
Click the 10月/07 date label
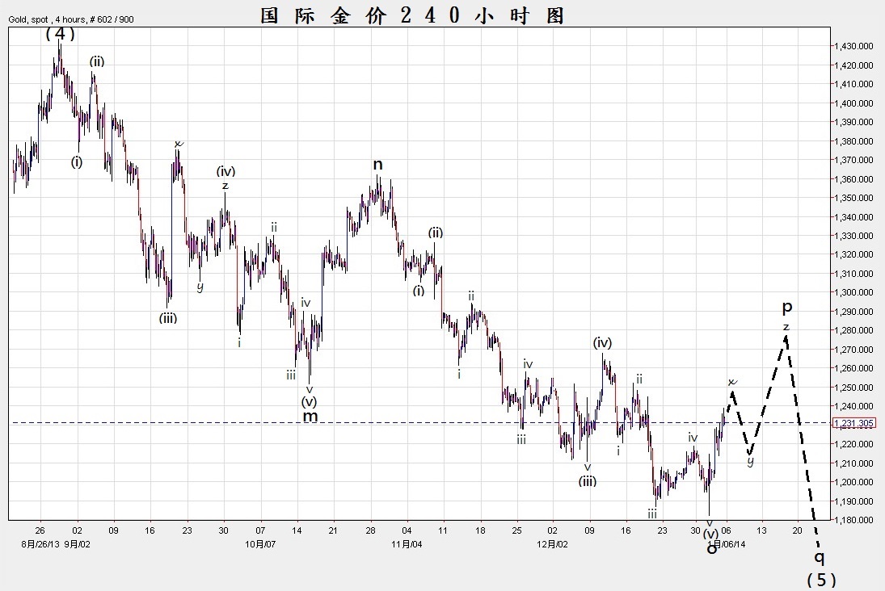(260, 544)
